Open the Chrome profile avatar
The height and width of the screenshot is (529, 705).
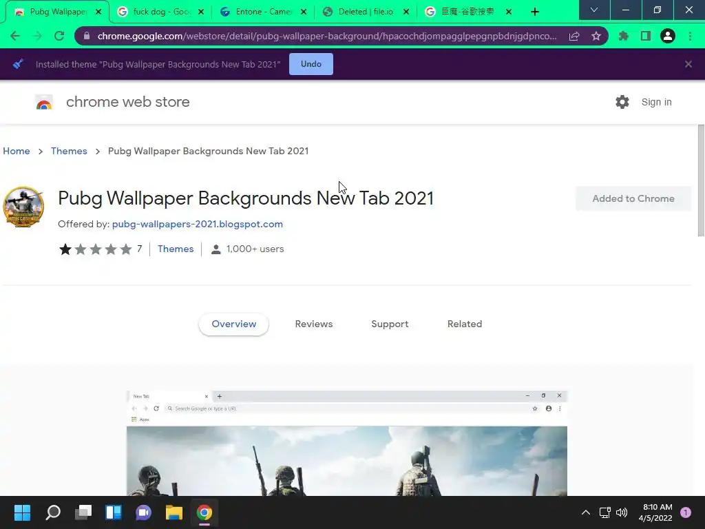click(x=668, y=36)
